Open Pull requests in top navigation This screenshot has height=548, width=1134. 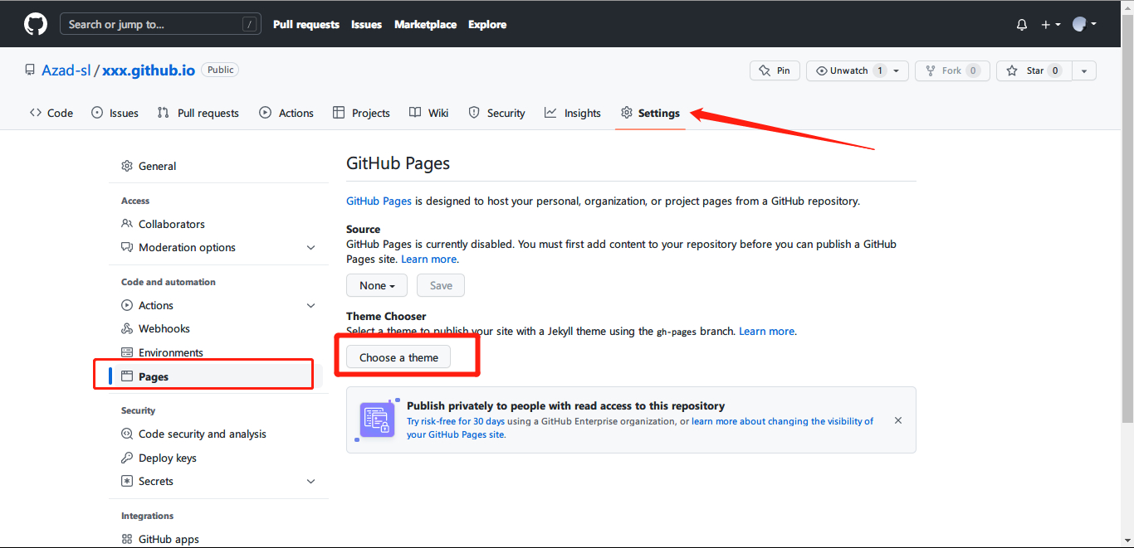click(306, 24)
